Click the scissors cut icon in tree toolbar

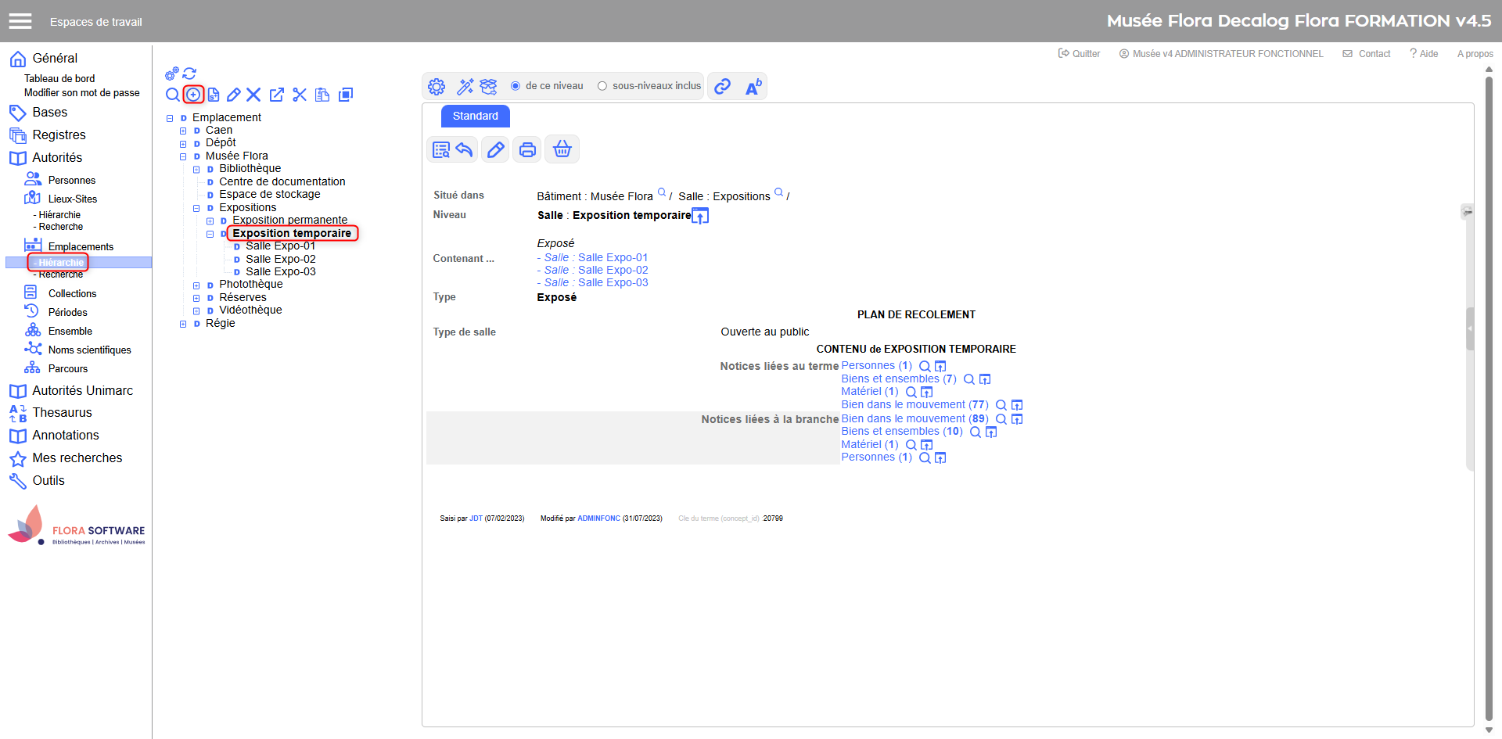[x=300, y=95]
